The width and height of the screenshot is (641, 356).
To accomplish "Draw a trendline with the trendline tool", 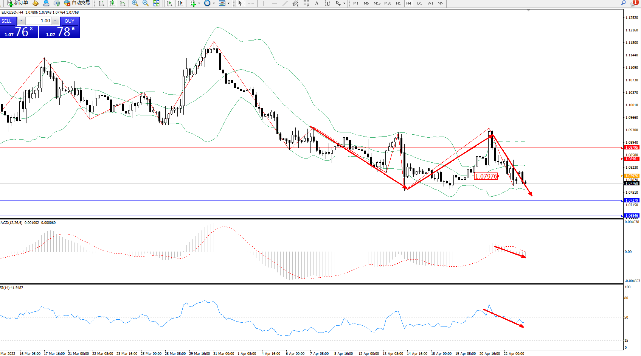I will [x=285, y=3].
